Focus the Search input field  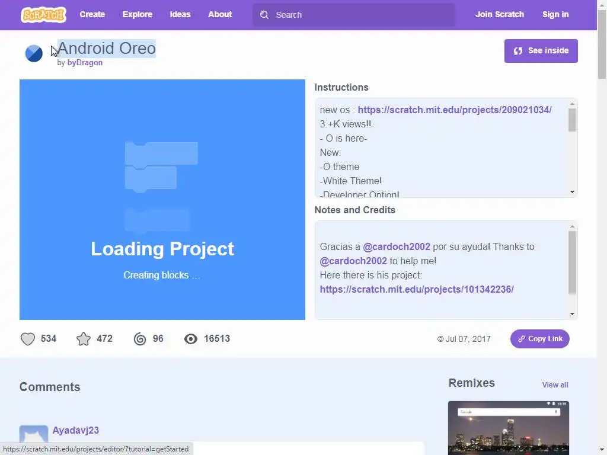click(x=354, y=15)
